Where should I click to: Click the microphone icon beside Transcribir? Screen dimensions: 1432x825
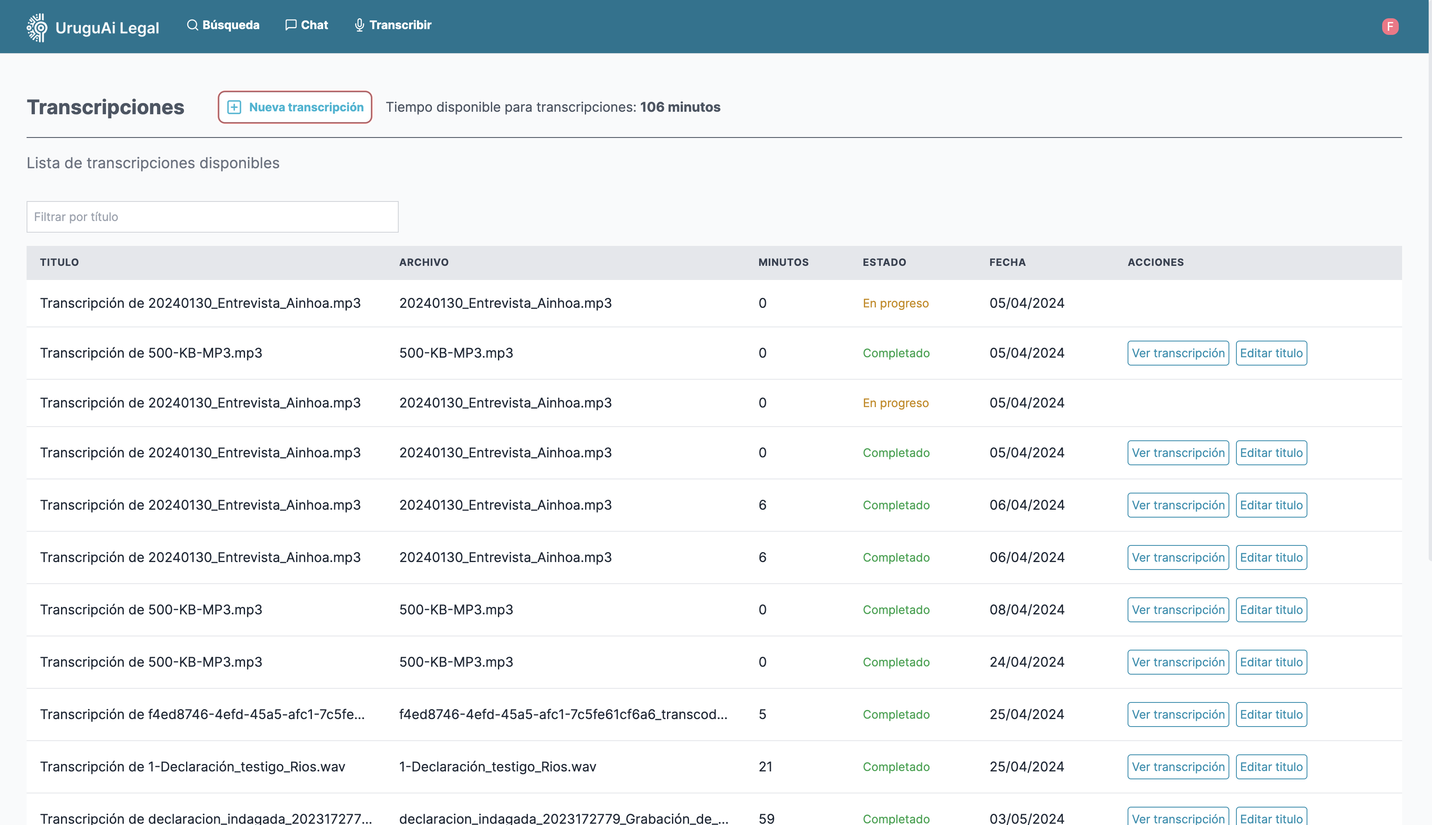pos(359,25)
